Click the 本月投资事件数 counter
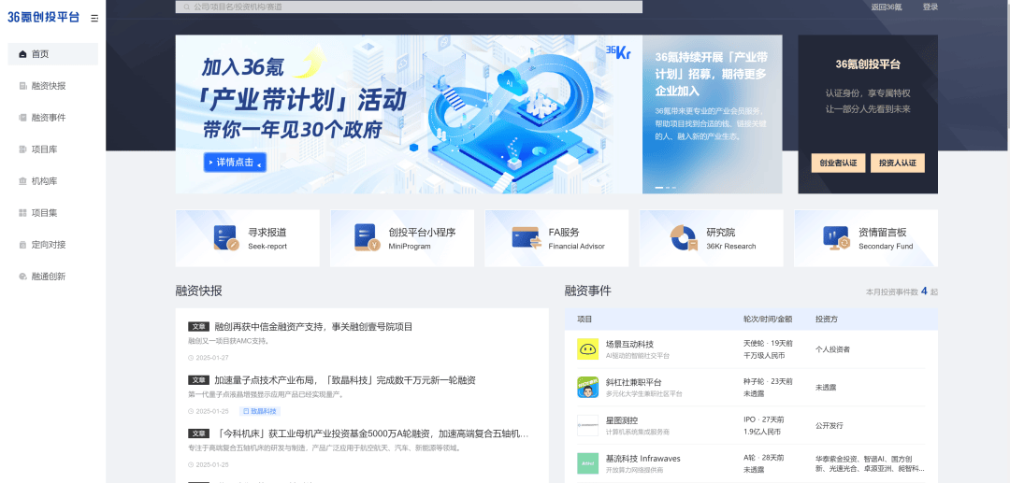Screen dimensions: 1010x483 click(x=902, y=291)
